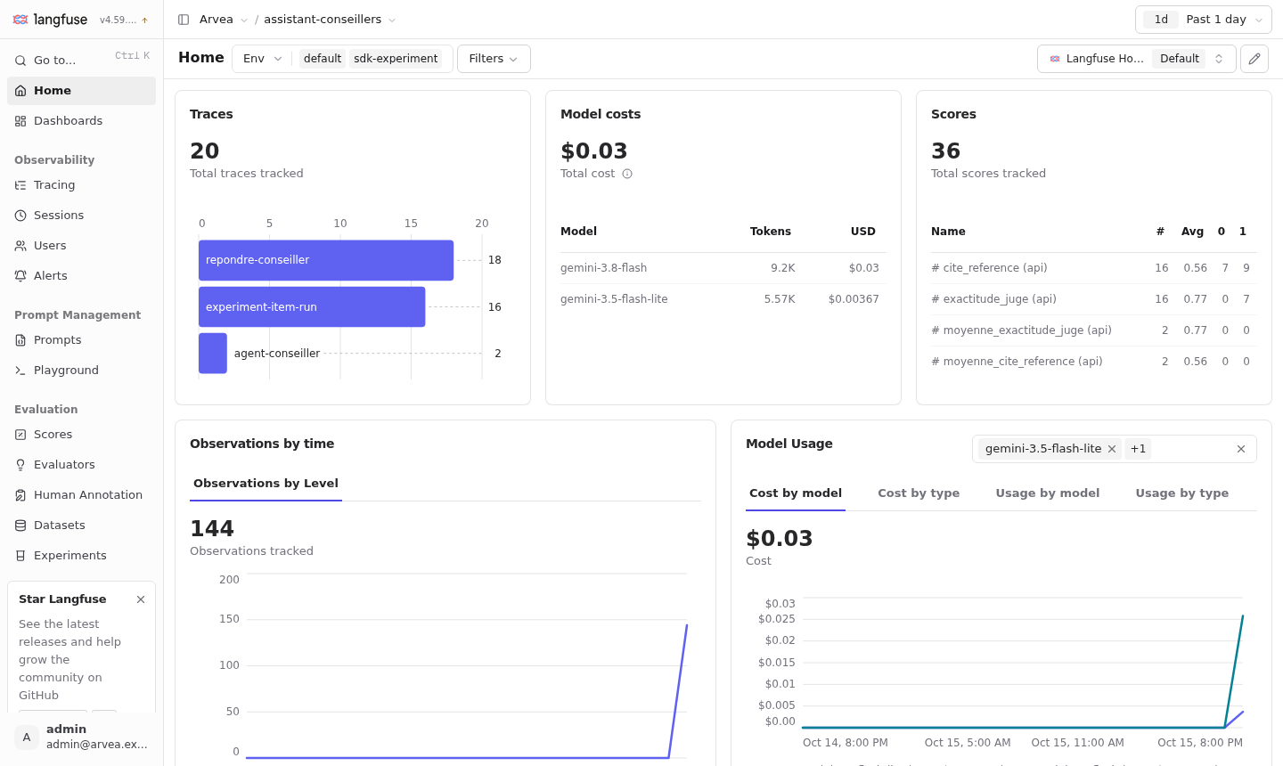
Task: Click exactitude_juge (api) score row
Action: pyautogui.click(x=1094, y=299)
